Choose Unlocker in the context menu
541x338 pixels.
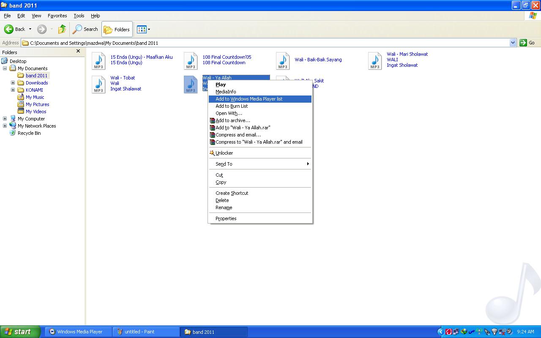tap(260, 153)
